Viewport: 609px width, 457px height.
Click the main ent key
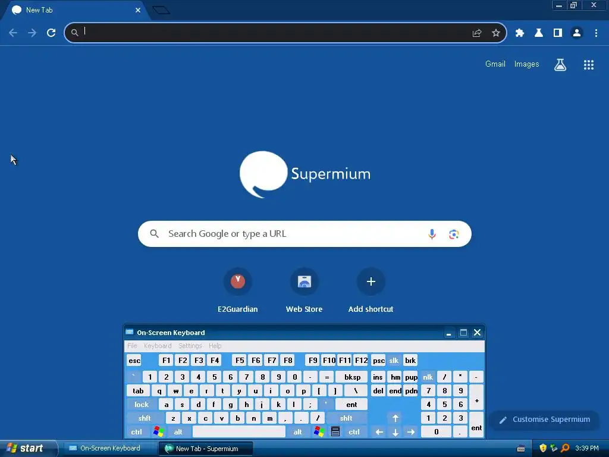(351, 405)
